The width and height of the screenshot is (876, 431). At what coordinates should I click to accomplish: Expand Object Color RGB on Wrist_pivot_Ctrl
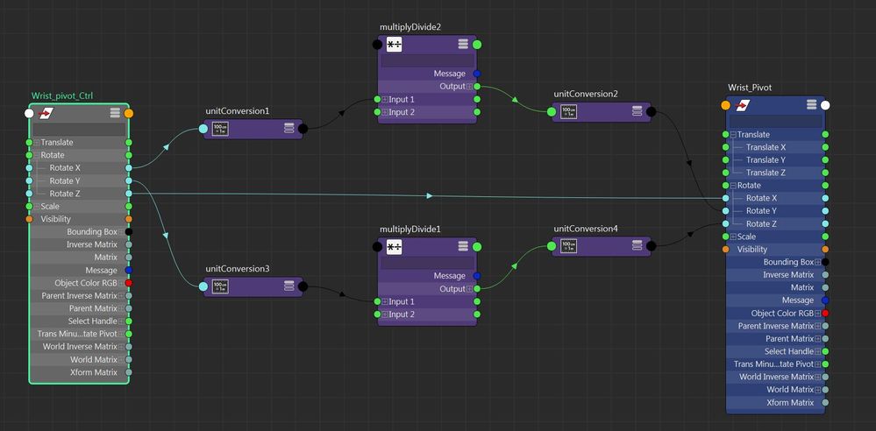[x=121, y=283]
